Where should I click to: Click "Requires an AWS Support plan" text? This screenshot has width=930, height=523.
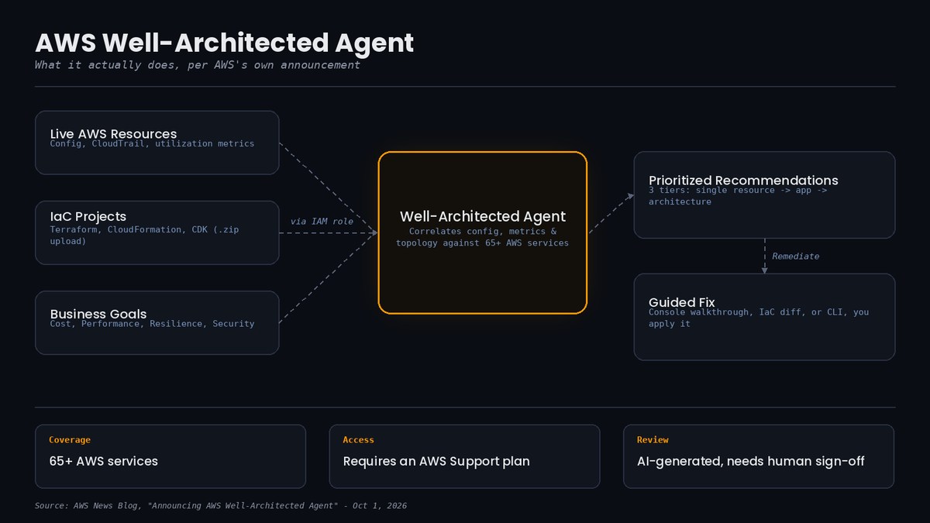coord(436,461)
